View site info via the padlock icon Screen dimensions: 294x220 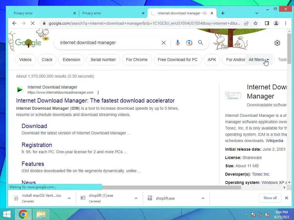pos(44,23)
